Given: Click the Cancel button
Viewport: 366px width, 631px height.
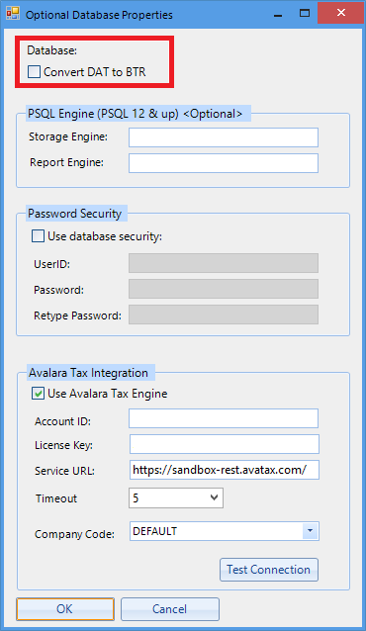Looking at the screenshot, I should [170, 609].
